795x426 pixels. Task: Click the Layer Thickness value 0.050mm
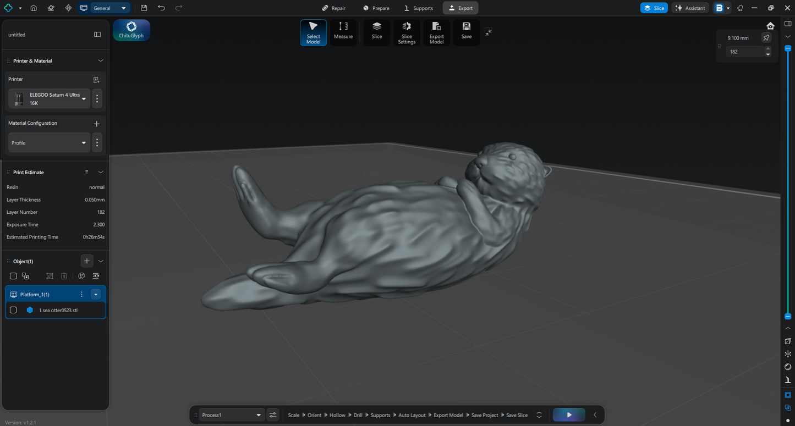95,200
